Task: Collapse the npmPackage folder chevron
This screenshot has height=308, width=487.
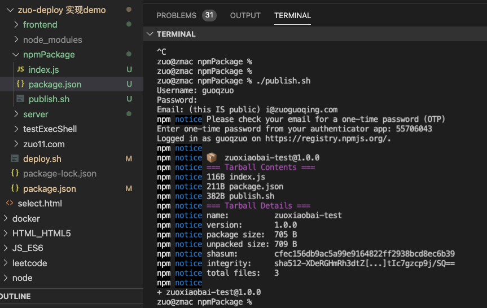Action: 16,55
